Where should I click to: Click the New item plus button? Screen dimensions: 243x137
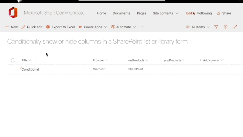tap(12, 27)
